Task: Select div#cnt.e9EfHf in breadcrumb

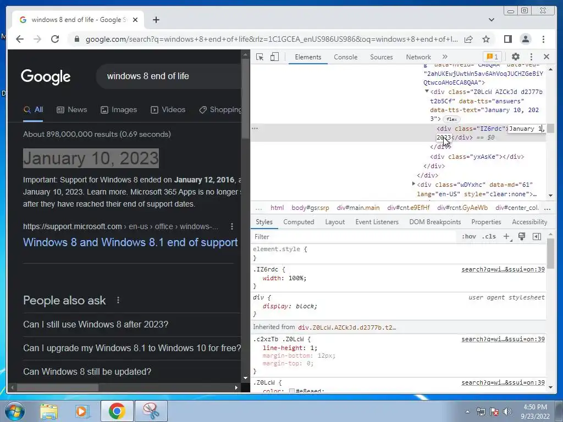Action: [x=409, y=208]
